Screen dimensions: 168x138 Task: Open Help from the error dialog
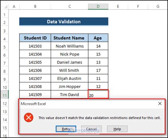(117, 129)
